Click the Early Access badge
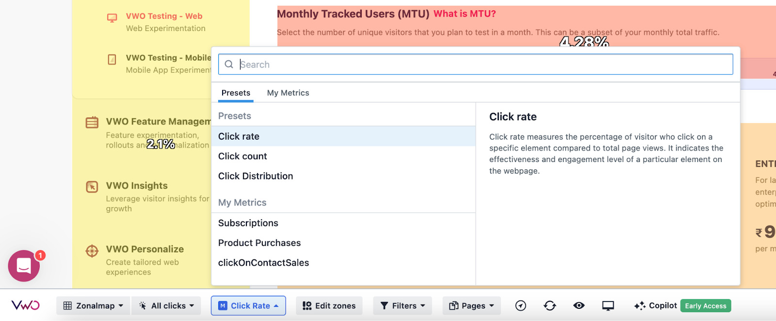776x321 pixels. [706, 306]
